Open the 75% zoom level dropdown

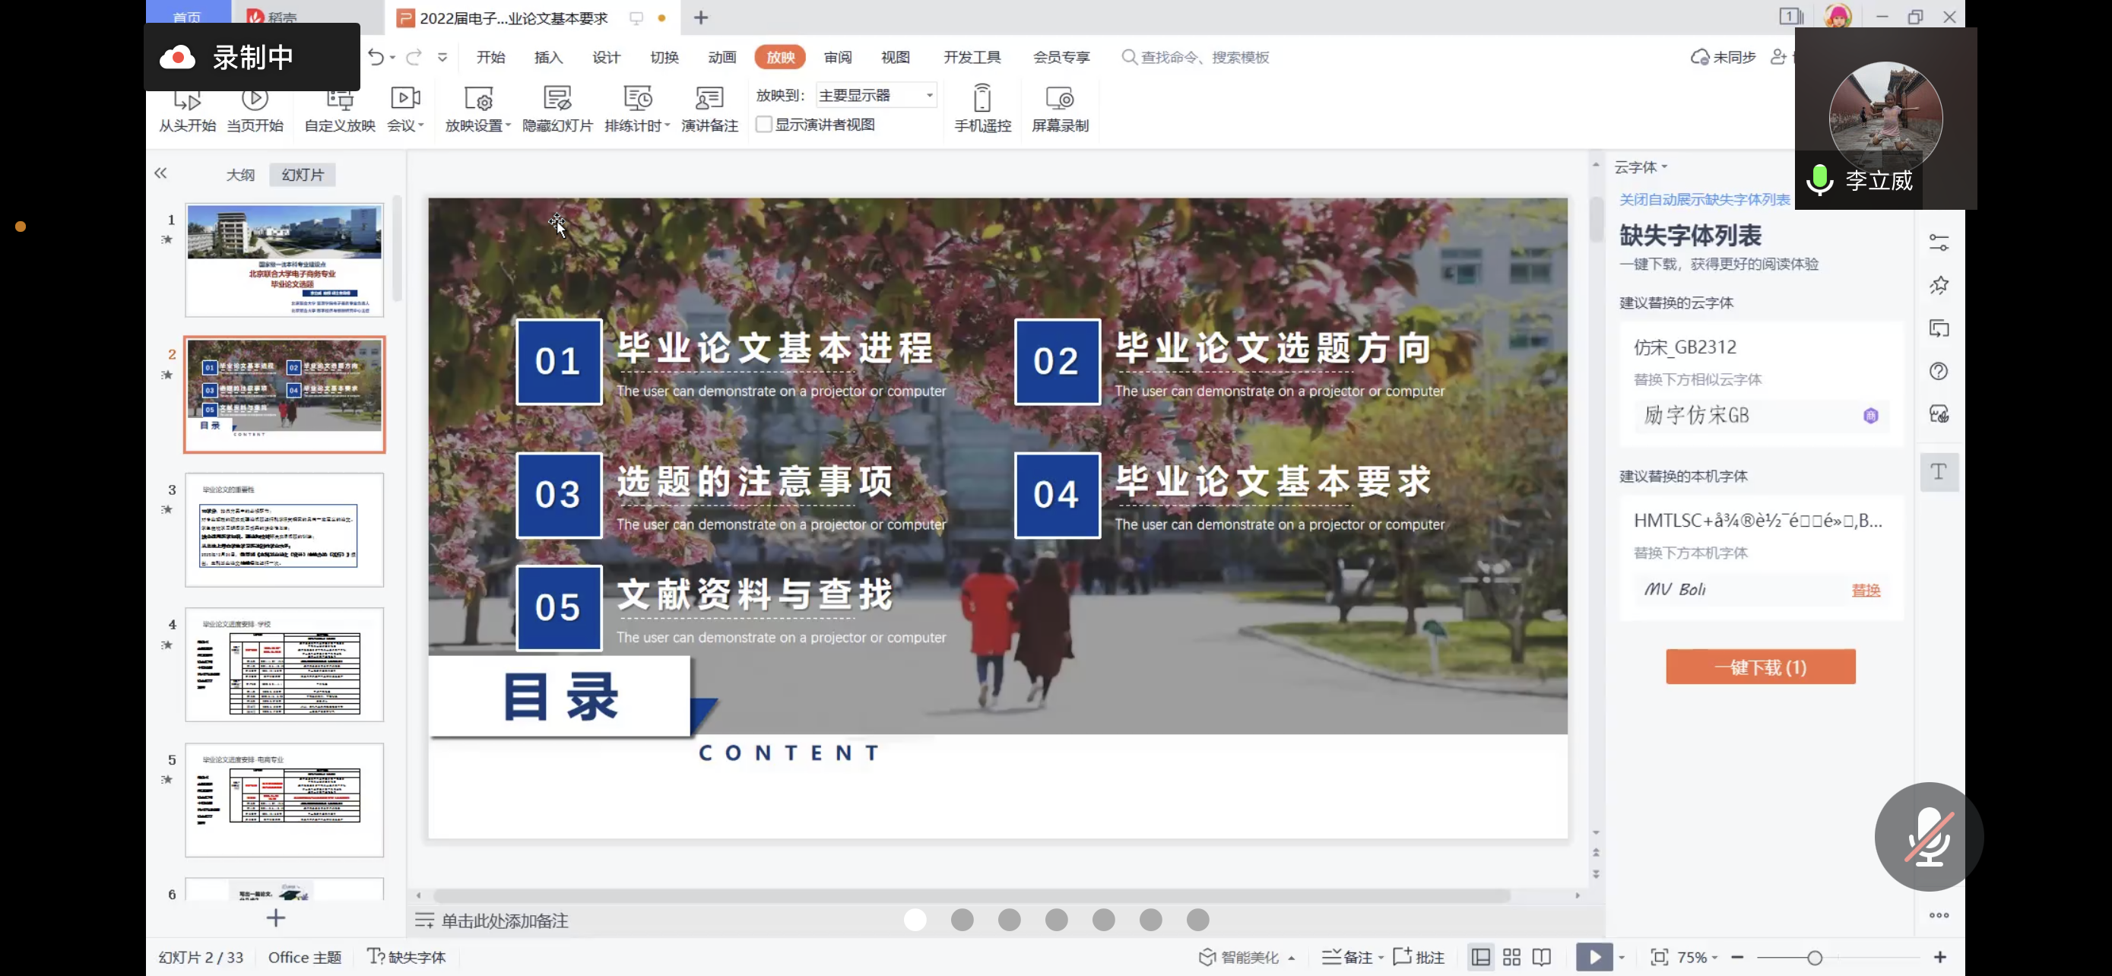point(1697,957)
